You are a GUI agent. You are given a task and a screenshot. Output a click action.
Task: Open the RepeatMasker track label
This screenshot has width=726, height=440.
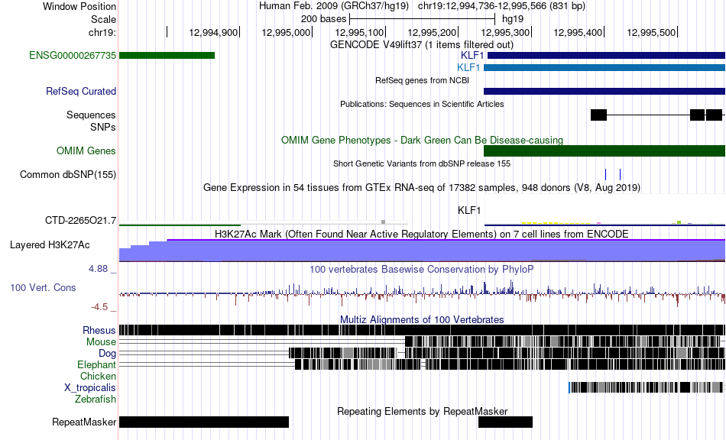pyautogui.click(x=84, y=422)
